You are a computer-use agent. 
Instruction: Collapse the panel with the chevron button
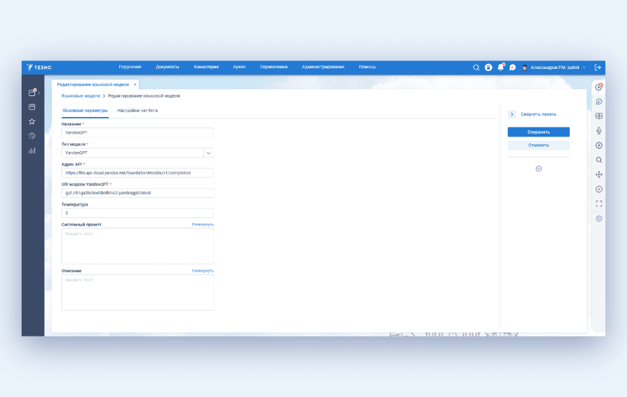(x=512, y=114)
